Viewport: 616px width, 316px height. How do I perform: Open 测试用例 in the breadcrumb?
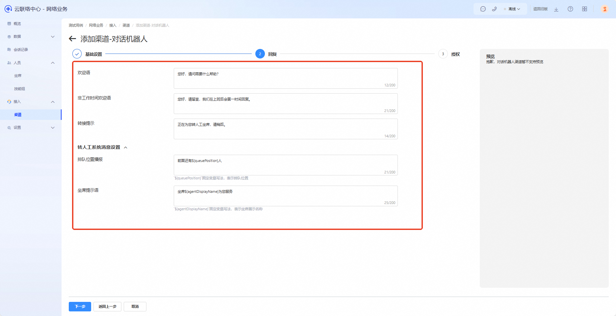pyautogui.click(x=76, y=25)
